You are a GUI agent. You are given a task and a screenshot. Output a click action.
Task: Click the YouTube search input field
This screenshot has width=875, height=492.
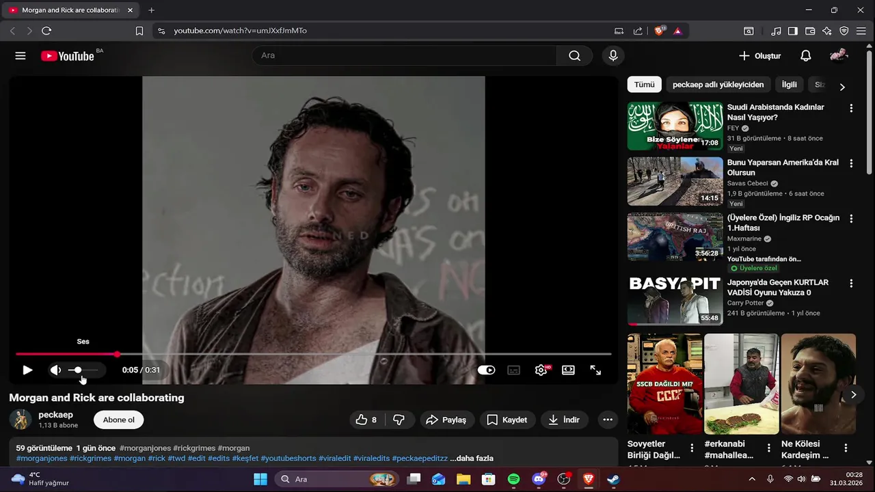[405, 56]
